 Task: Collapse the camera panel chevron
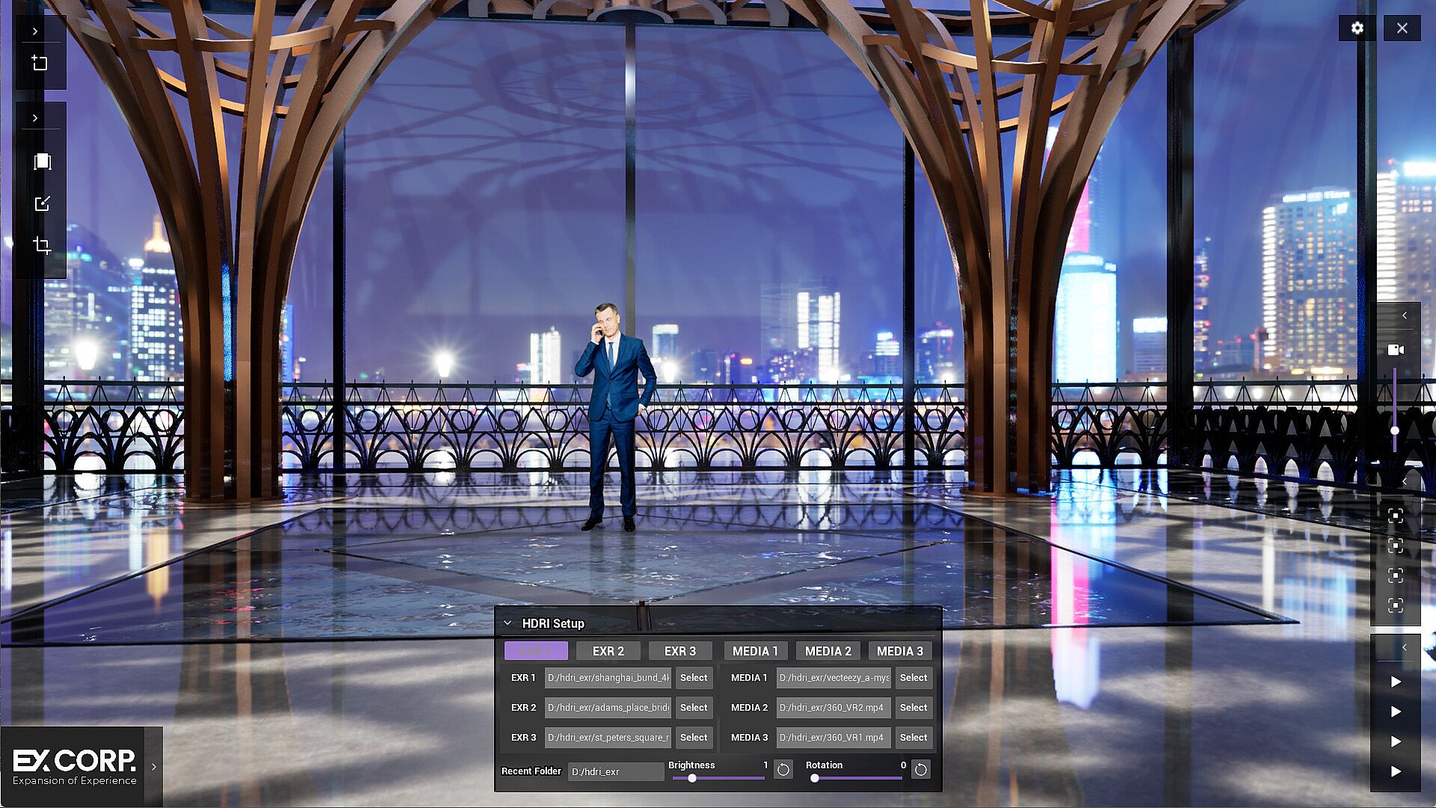click(1405, 316)
